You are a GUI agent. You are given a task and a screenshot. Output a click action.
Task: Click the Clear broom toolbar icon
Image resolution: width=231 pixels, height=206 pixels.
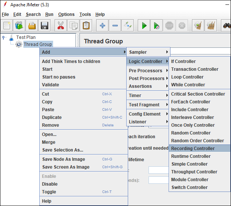(x=198, y=26)
